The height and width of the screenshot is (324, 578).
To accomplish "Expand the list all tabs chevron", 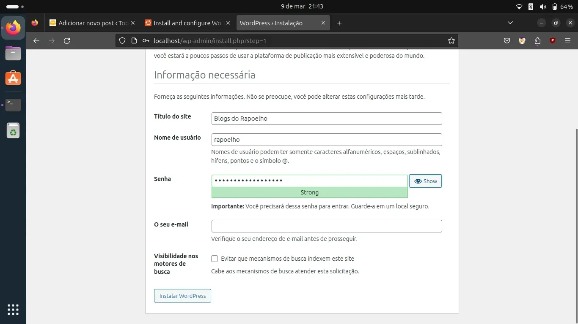I will coord(510,23).
